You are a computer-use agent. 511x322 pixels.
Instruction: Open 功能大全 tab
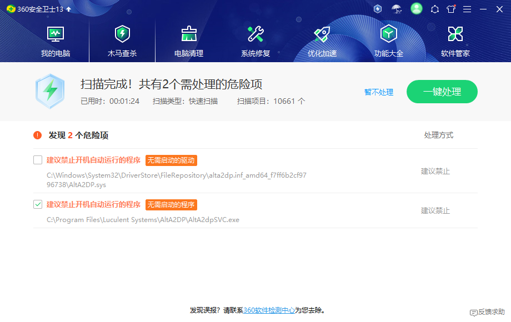(388, 42)
